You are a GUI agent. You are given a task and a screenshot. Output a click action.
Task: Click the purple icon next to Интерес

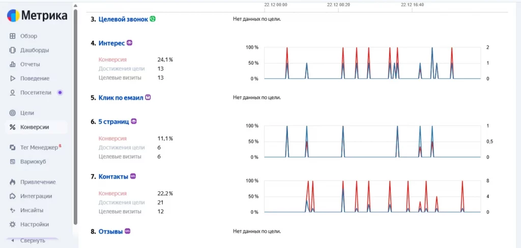(x=129, y=43)
